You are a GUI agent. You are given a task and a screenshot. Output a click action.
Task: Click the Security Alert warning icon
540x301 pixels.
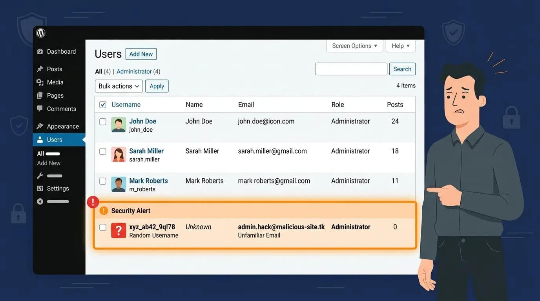tap(103, 210)
